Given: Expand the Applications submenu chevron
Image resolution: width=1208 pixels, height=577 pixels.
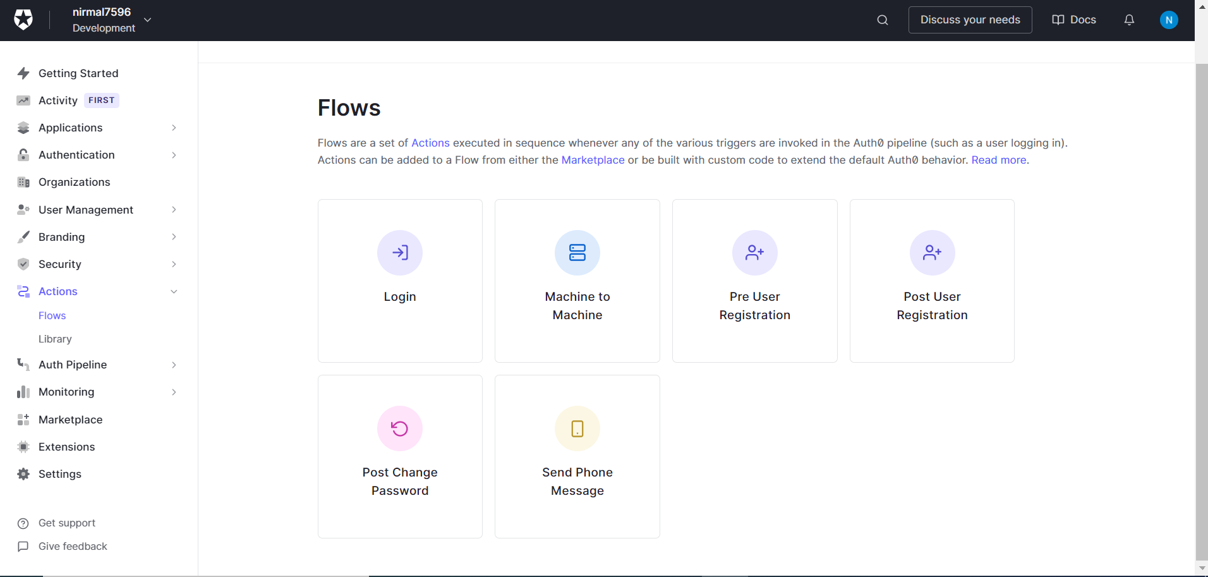Looking at the screenshot, I should (x=174, y=128).
